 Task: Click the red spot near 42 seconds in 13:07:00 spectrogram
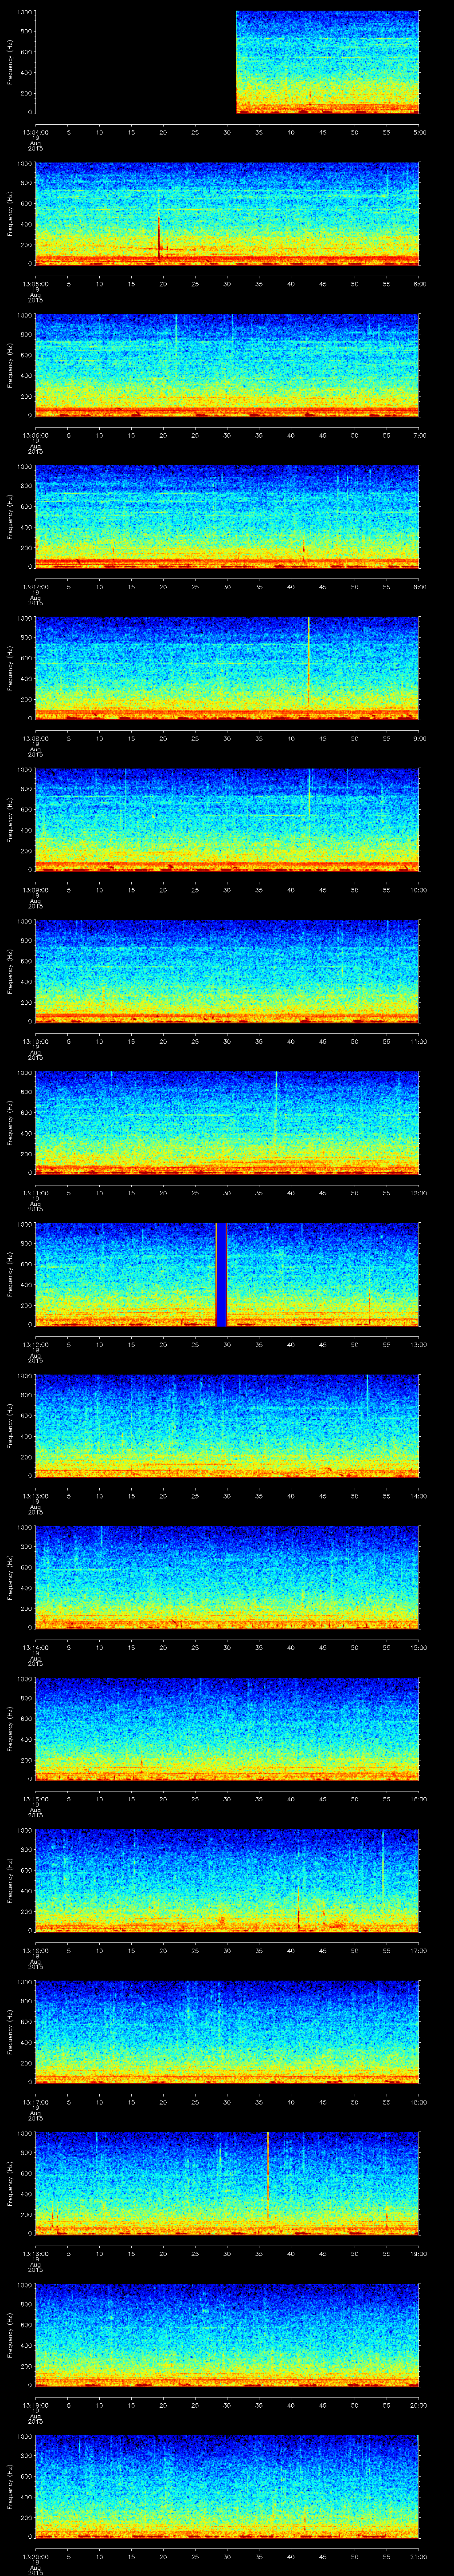[x=303, y=548]
